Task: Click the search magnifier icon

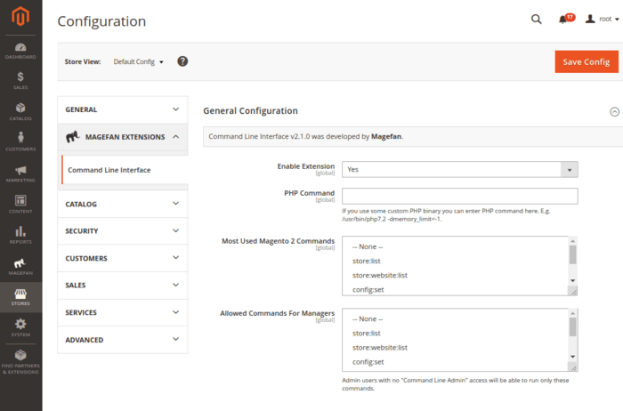Action: click(x=537, y=19)
